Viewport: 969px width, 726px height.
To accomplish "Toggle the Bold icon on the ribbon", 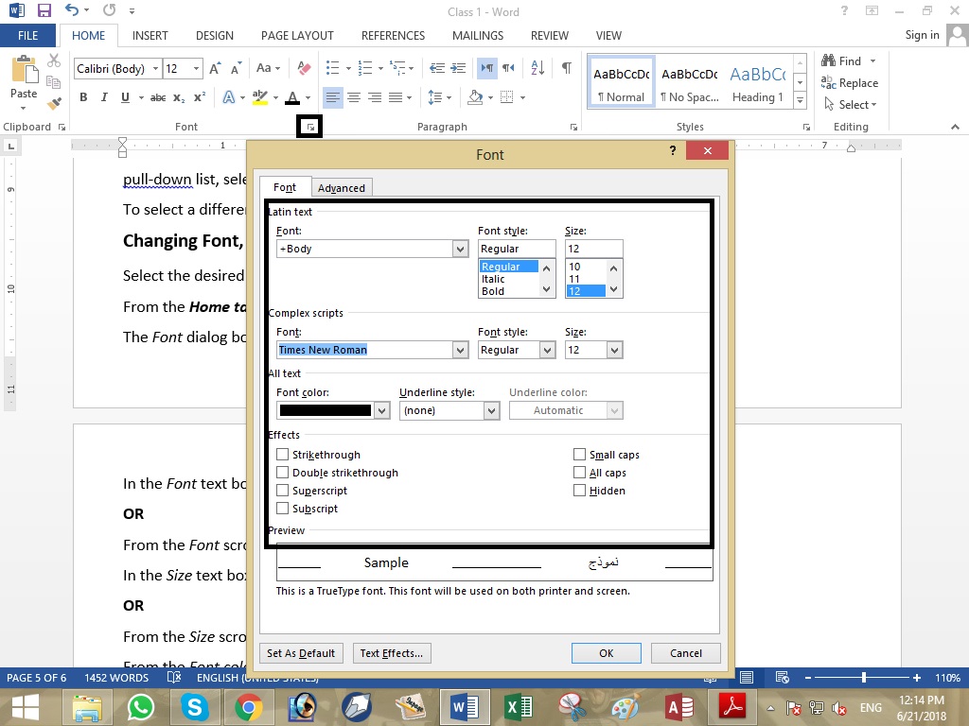I will (x=82, y=96).
